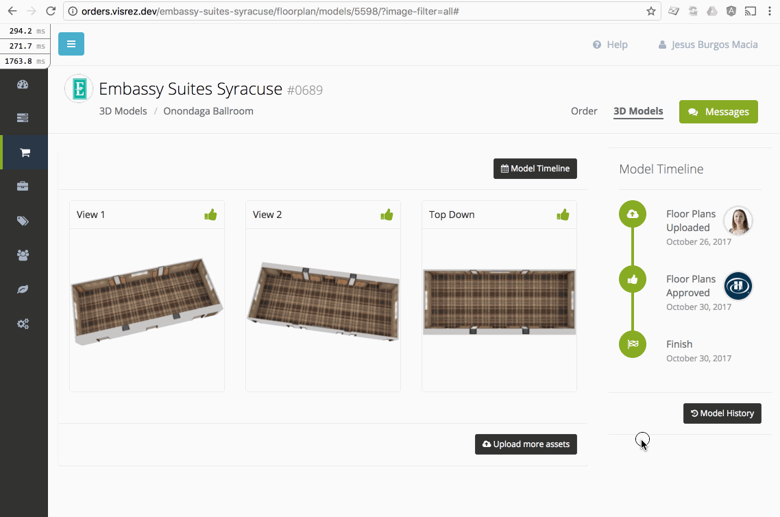Open Jesus Burgos Macia user menu

[x=708, y=45]
